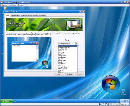The height and width of the screenshot is (106, 130).
Task: Select the WinStyle7 theme
Action: coord(68,70)
